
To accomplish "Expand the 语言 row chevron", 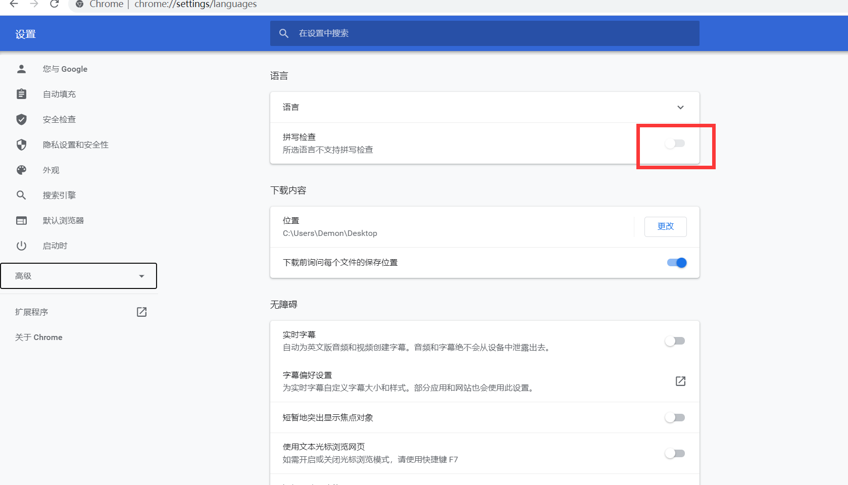I will tap(680, 107).
